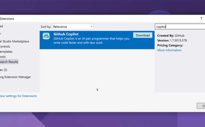
Task: Open your settings for Extensions link
Action: click(x=18, y=96)
